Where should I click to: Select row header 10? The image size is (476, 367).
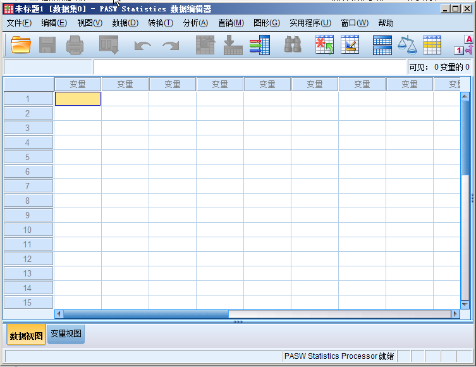[28, 230]
